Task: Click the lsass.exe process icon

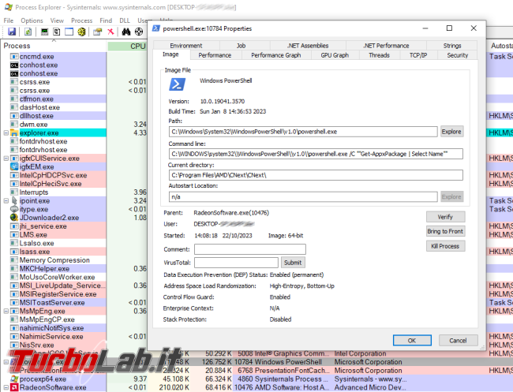Action: 14,252
